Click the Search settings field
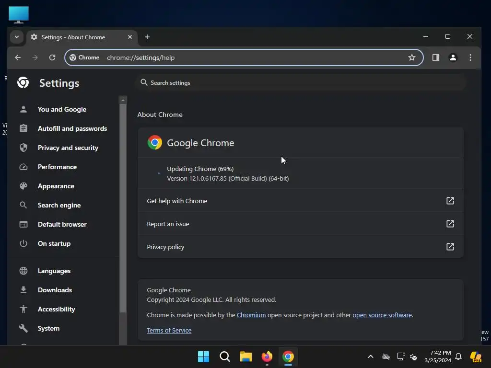Viewport: 491px width, 368px height. pyautogui.click(x=301, y=82)
